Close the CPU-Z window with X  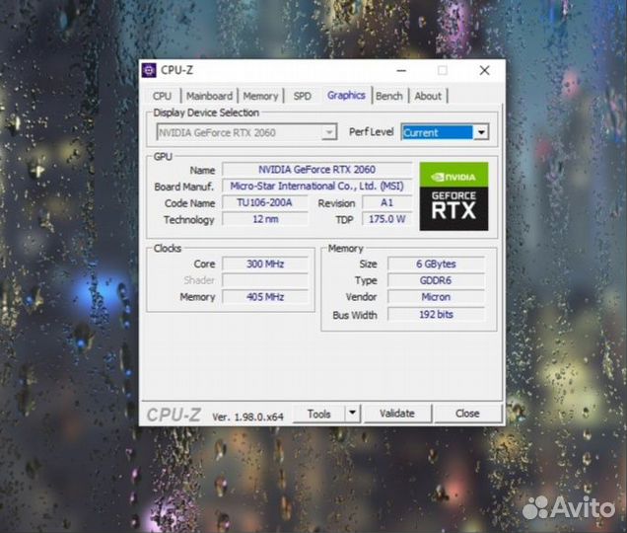click(x=484, y=71)
